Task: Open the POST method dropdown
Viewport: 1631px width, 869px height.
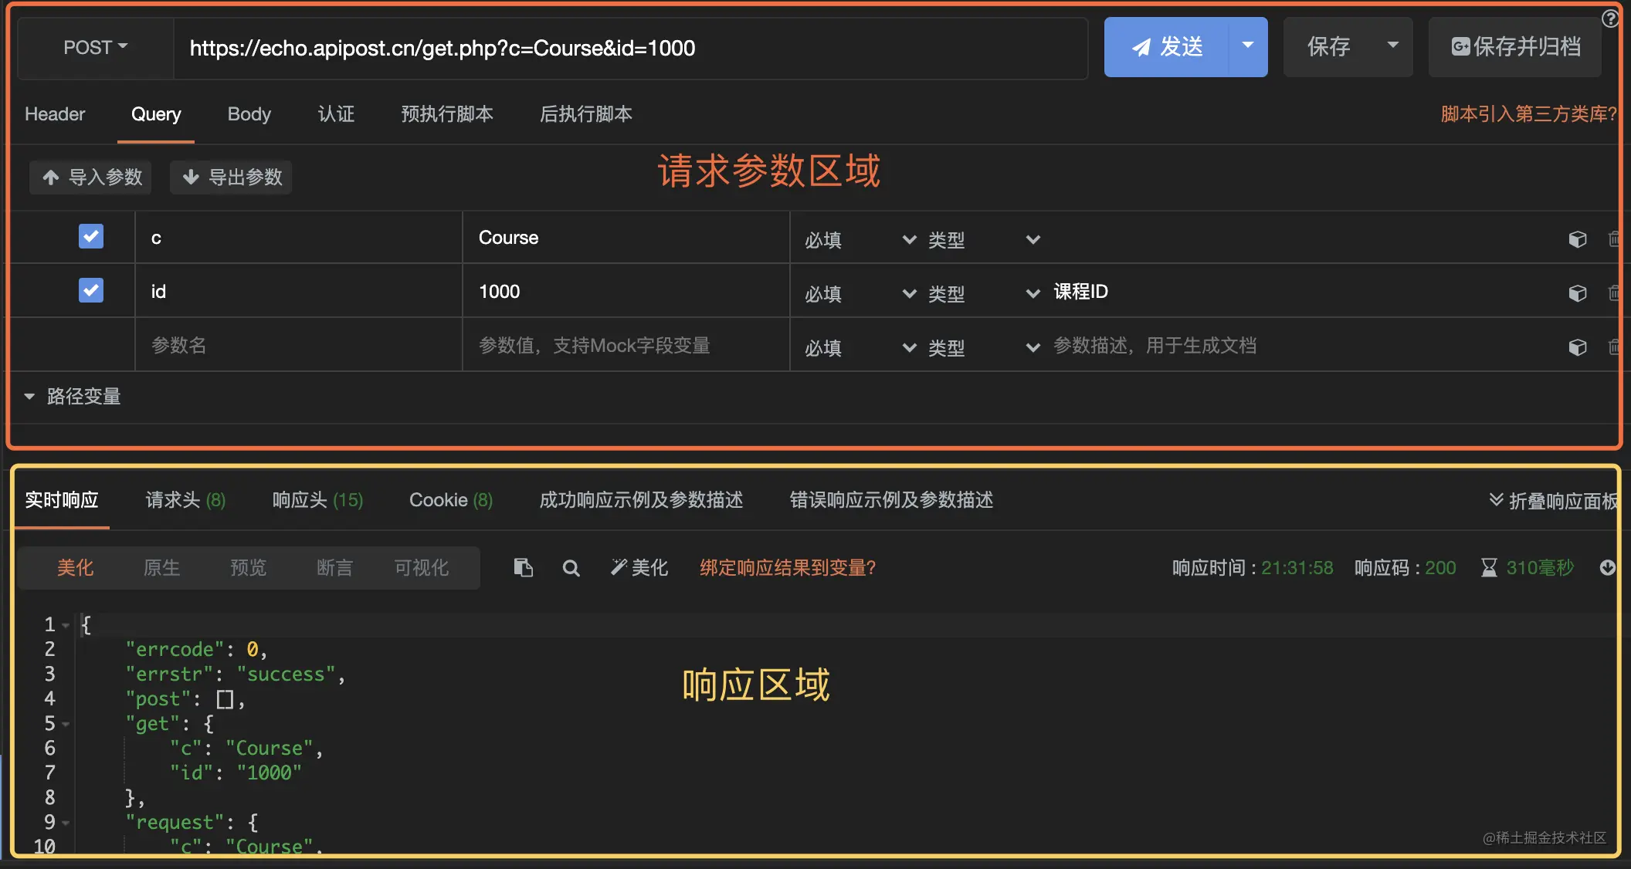Action: (95, 48)
